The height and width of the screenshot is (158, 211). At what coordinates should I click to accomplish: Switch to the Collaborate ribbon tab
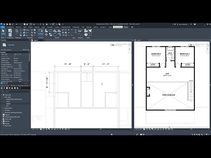[76, 27]
